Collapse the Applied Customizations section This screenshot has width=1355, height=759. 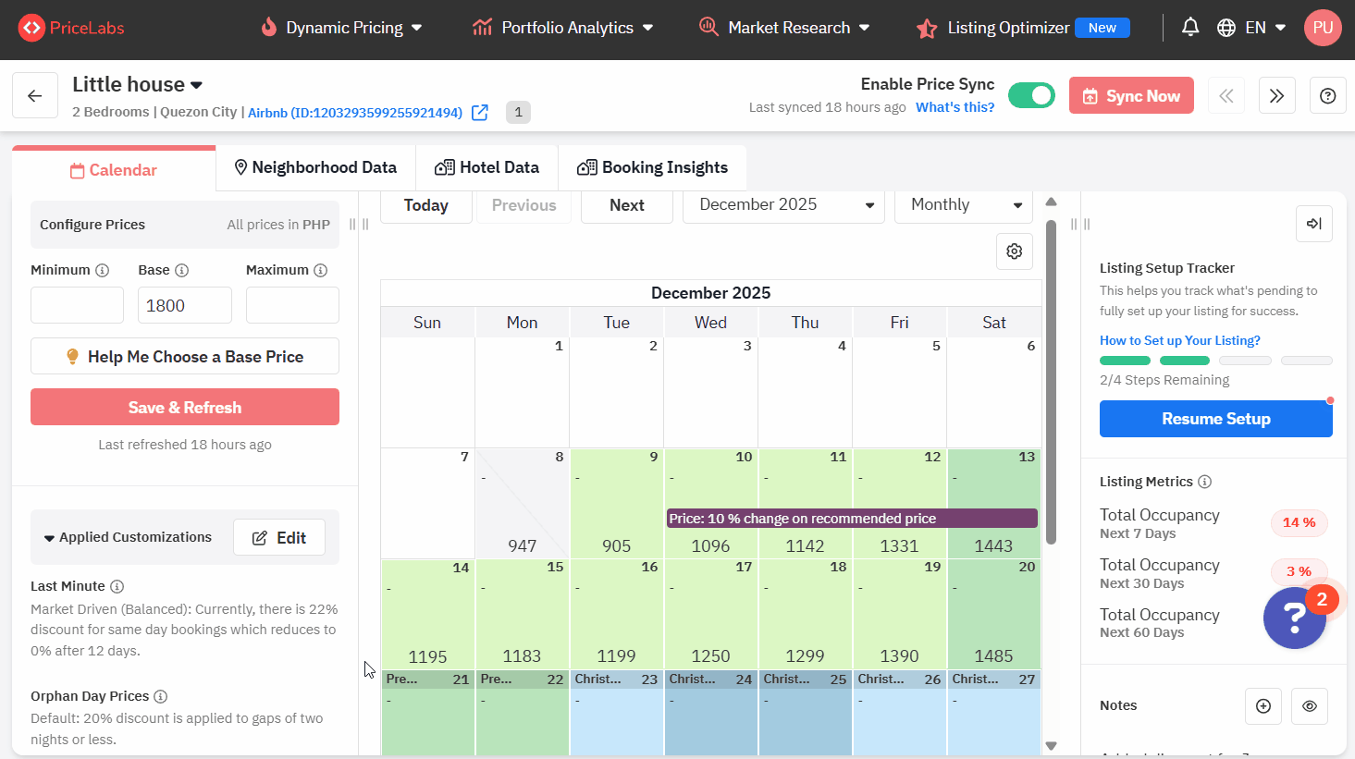click(x=50, y=538)
